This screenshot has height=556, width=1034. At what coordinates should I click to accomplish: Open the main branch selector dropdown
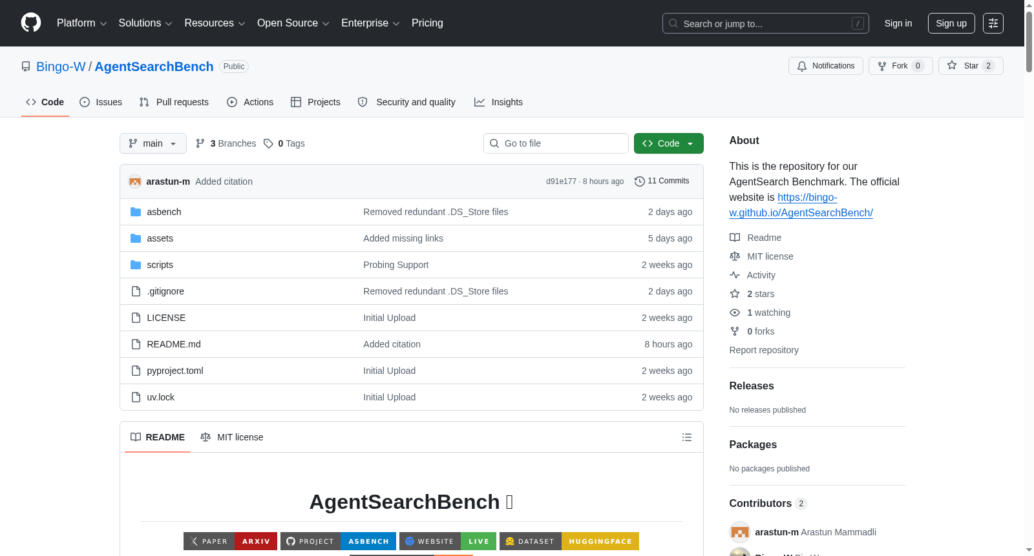[x=153, y=143]
